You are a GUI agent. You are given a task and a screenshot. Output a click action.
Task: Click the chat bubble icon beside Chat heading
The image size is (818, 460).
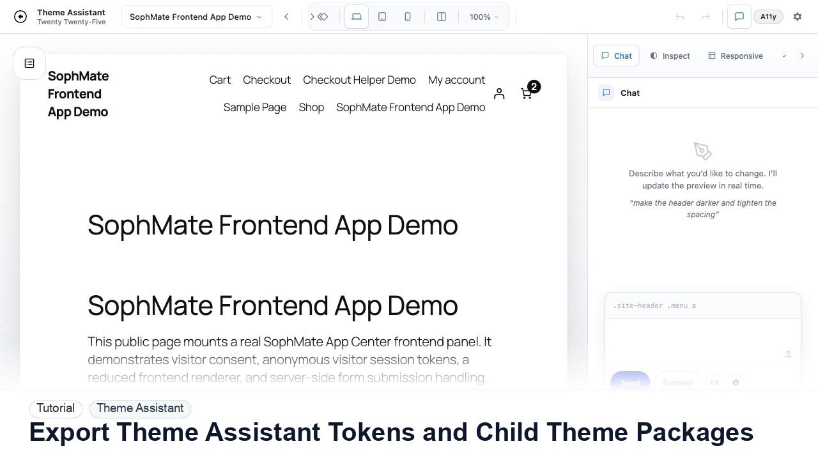pyautogui.click(x=606, y=93)
